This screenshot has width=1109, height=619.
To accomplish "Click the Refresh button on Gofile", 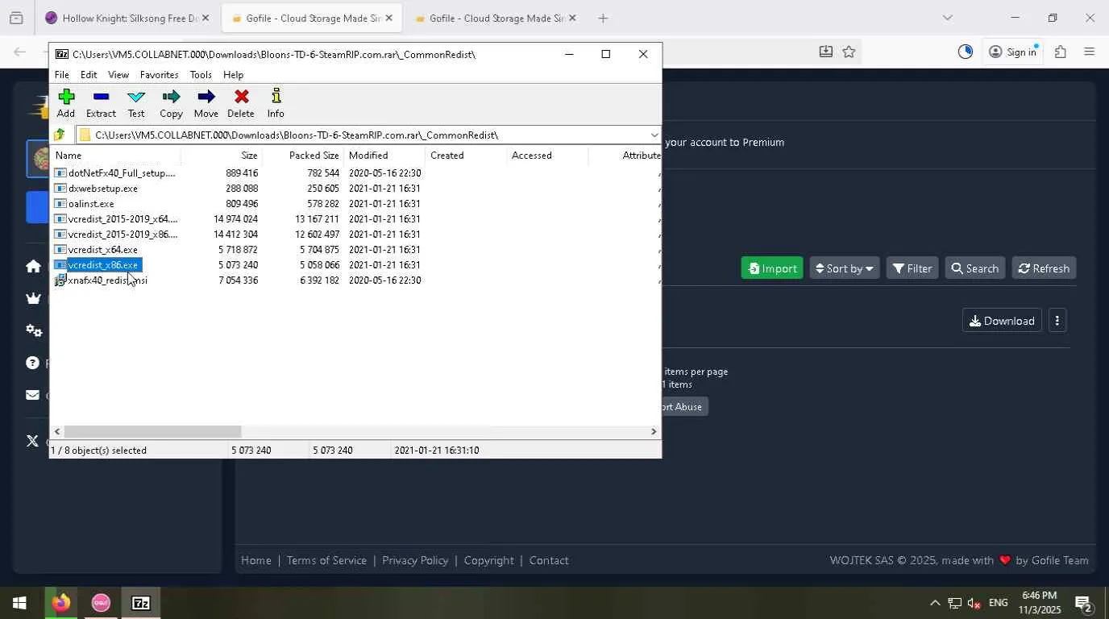I will pos(1044,268).
